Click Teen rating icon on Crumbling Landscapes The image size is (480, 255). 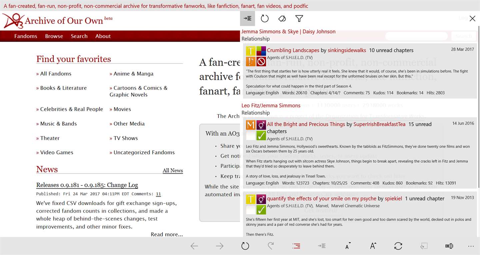(251, 51)
